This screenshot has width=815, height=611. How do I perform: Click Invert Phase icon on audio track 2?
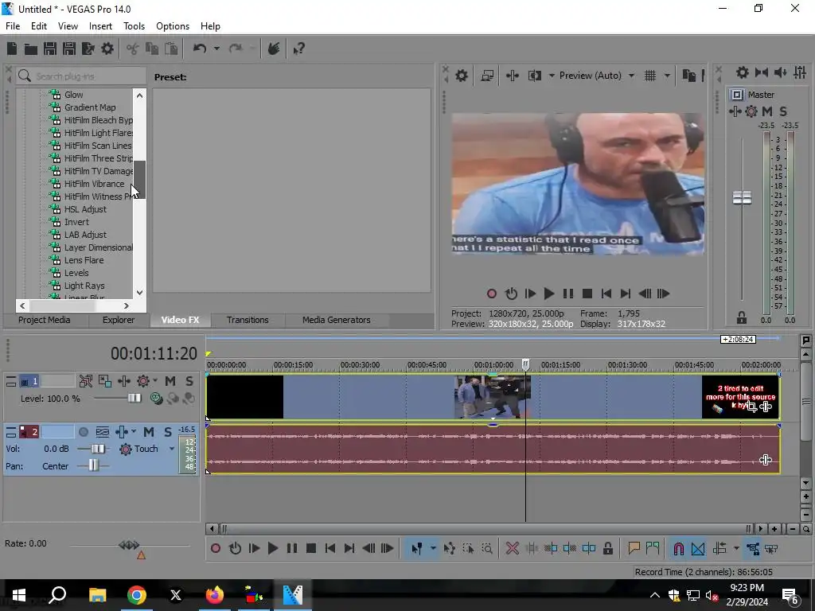pyautogui.click(x=103, y=432)
